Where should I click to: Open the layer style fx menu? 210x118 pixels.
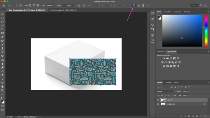[x=185, y=116]
